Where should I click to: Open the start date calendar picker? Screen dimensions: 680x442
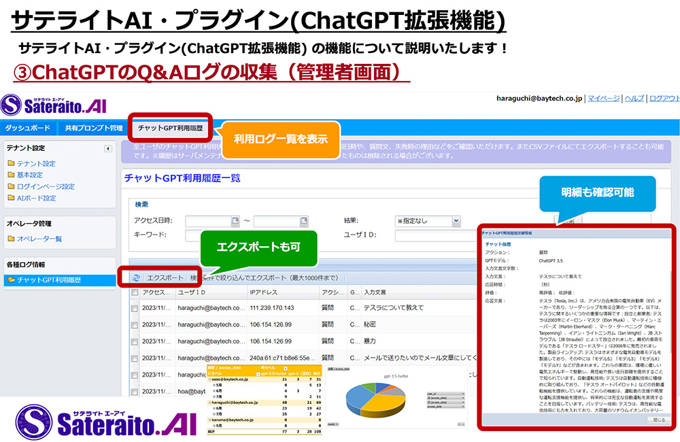235,221
